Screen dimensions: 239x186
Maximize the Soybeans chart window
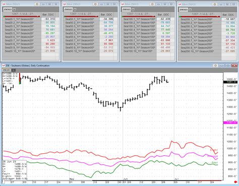point(228,66)
